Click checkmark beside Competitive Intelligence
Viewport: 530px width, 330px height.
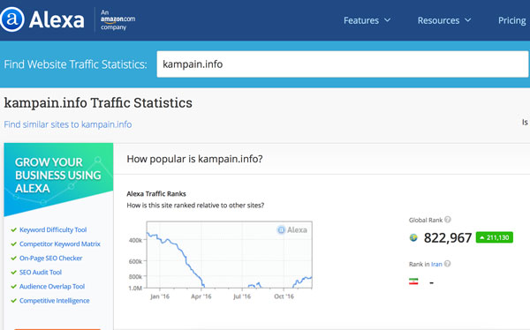[x=13, y=301]
